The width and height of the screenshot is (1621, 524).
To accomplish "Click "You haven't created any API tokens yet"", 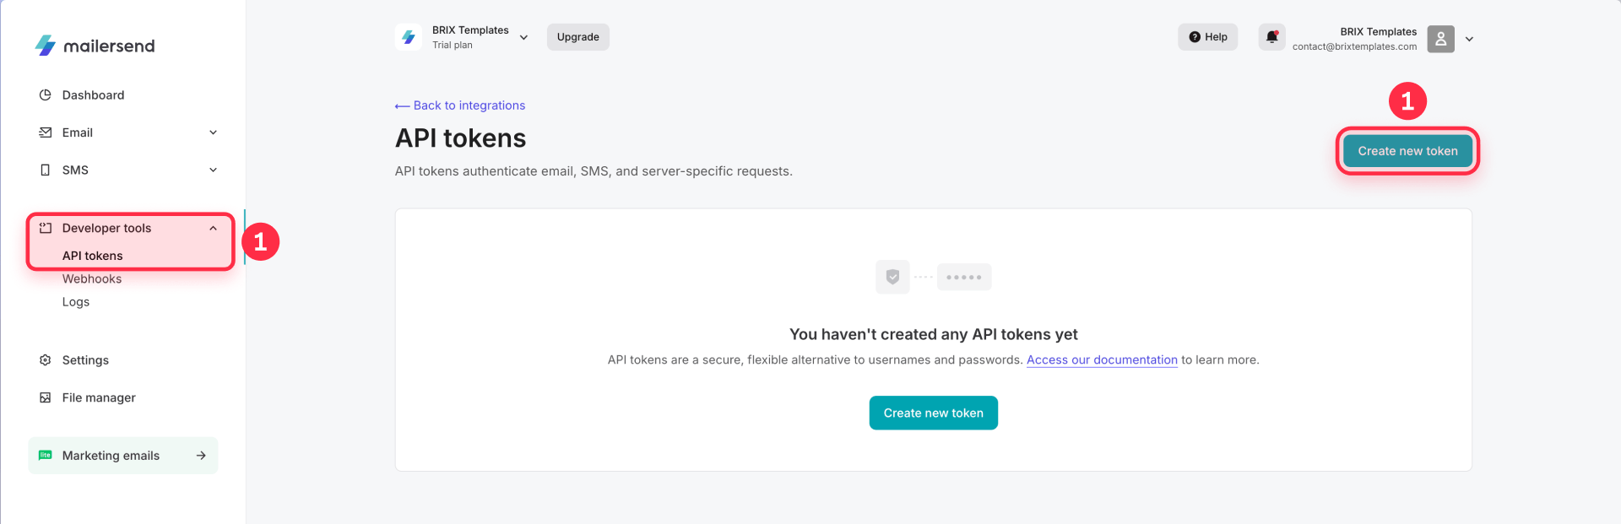I will click(934, 334).
